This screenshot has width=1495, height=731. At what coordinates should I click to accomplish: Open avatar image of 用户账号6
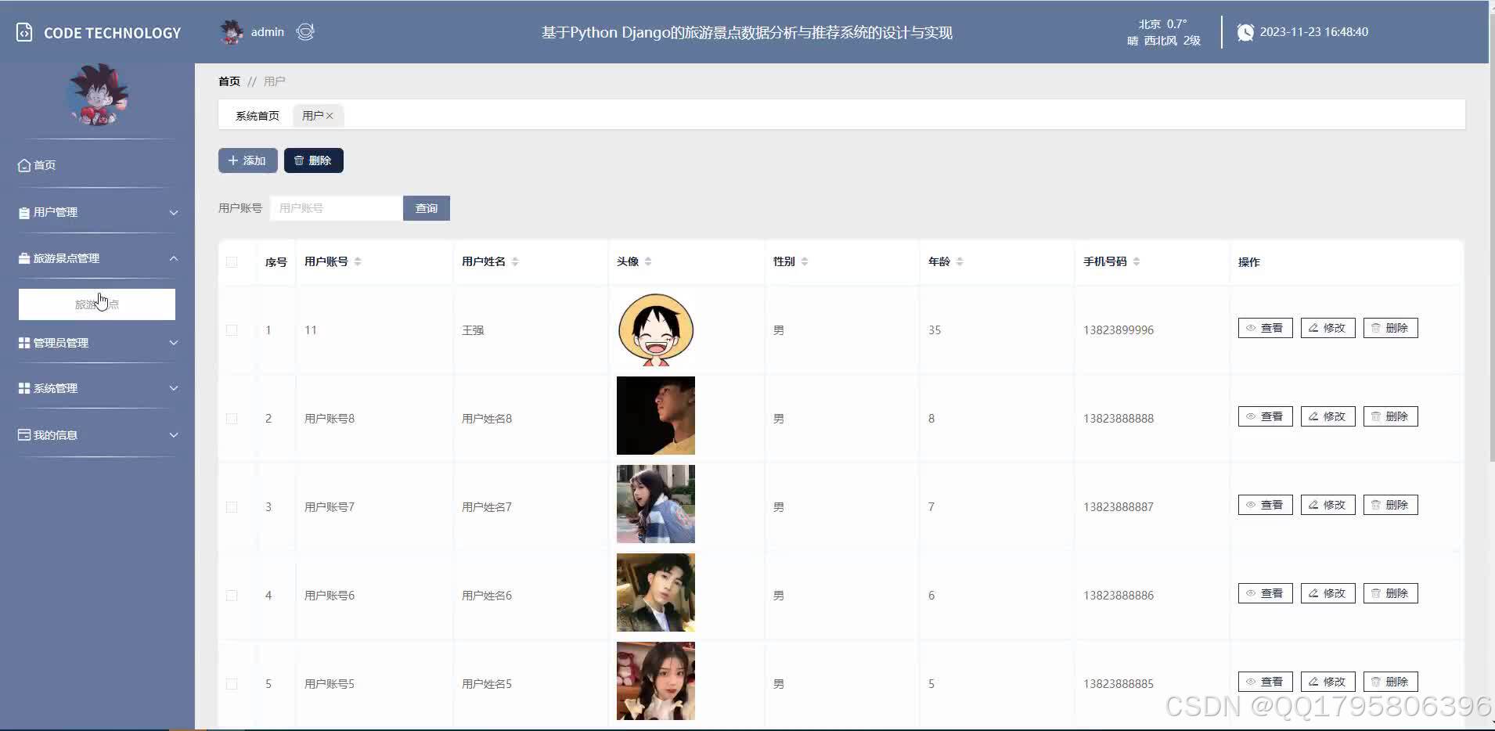pos(656,592)
